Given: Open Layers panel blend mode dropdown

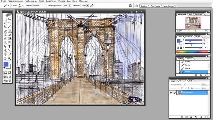Looking at the screenshot, I should (x=177, y=84).
